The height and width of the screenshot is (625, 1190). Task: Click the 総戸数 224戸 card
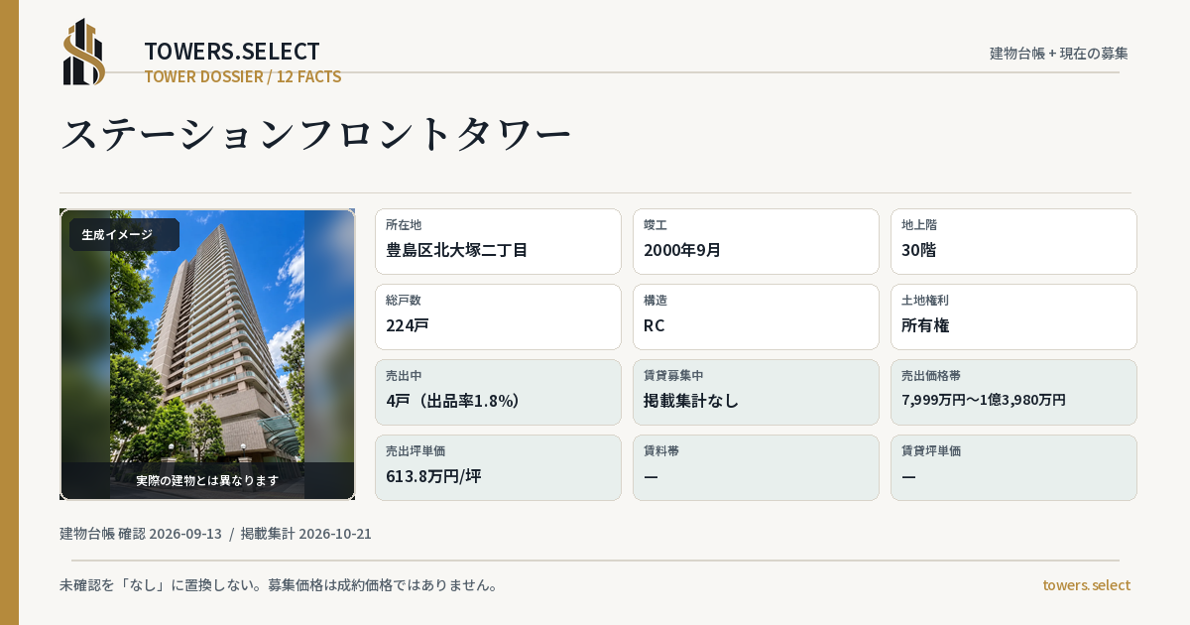click(498, 316)
